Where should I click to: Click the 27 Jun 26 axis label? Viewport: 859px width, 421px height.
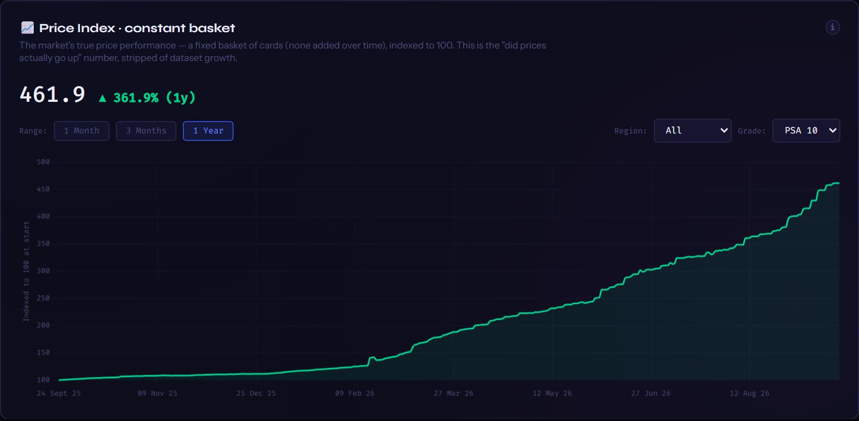651,393
